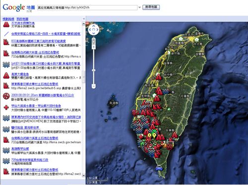The image size is (248, 185).
Task: Pan the map west with the left arrow
Action: point(90,30)
